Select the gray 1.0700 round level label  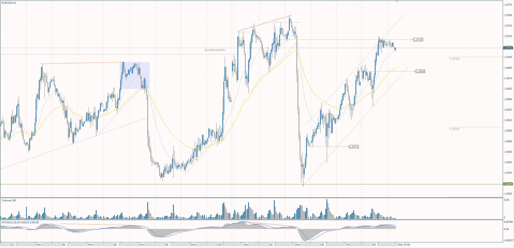(x=454, y=59)
